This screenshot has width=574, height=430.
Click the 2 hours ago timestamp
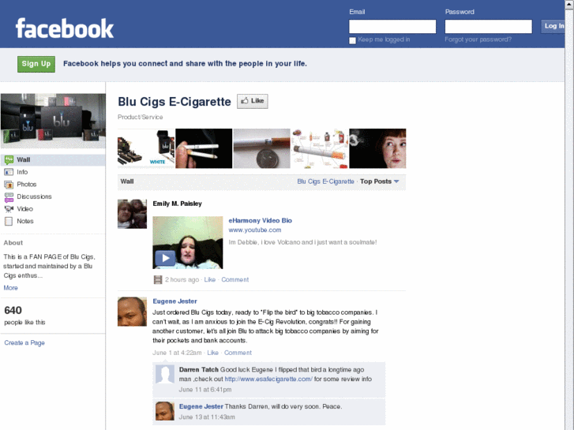pos(182,279)
